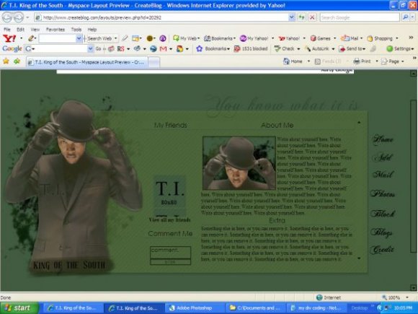Click the Send to button on Google toolbar
The height and width of the screenshot is (314, 418).
pos(352,48)
